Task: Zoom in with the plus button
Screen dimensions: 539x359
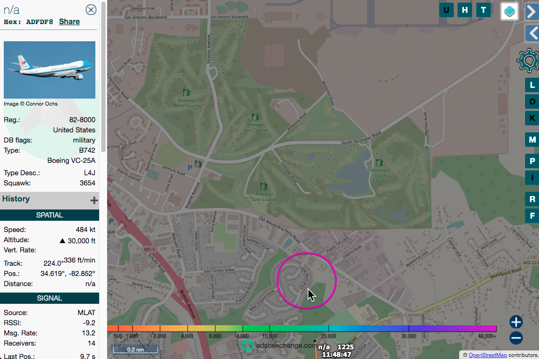Action: (515, 322)
